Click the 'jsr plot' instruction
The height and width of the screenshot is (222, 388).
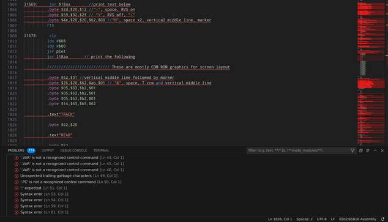pos(56,51)
